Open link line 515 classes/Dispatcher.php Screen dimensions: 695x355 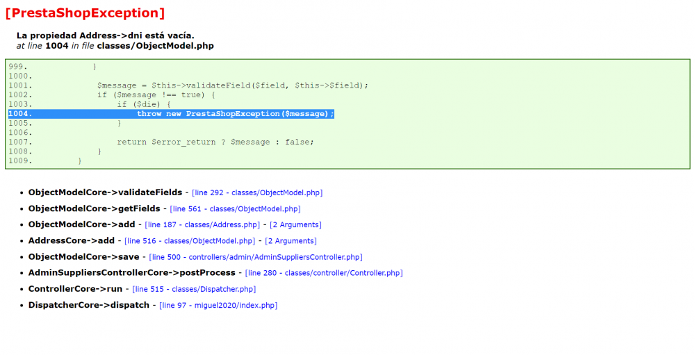click(194, 289)
